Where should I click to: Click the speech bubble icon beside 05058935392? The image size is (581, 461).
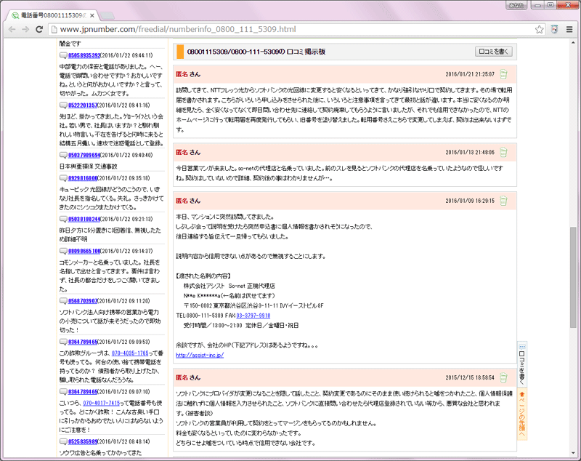point(63,55)
